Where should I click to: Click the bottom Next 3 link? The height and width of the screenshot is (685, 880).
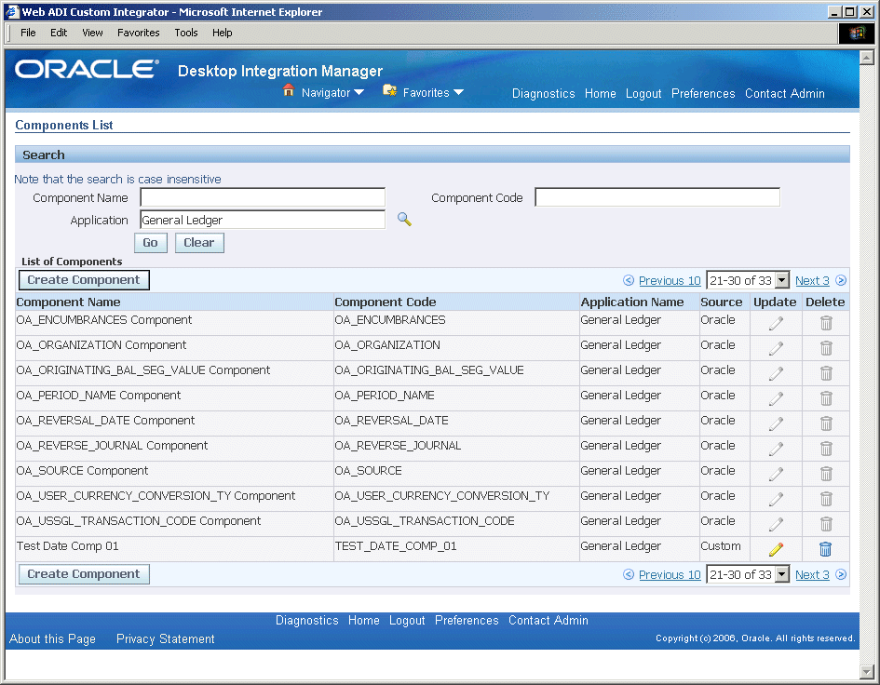(812, 574)
